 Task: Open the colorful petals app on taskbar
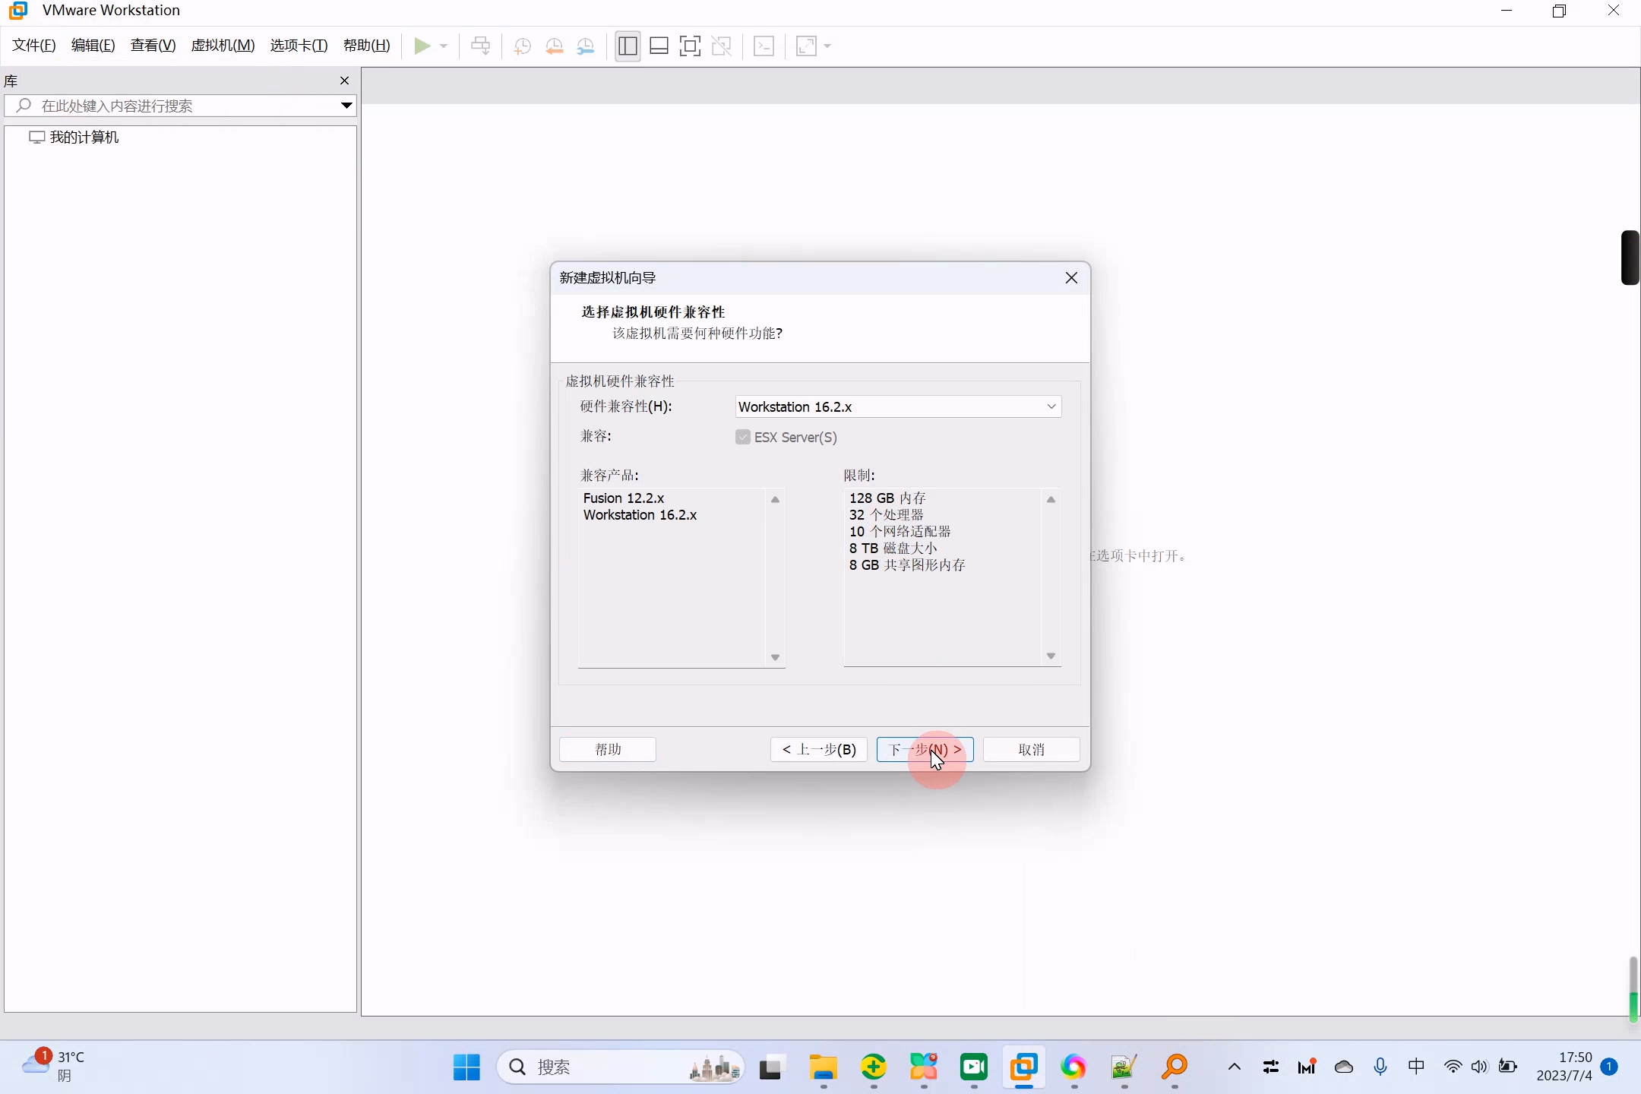click(924, 1067)
